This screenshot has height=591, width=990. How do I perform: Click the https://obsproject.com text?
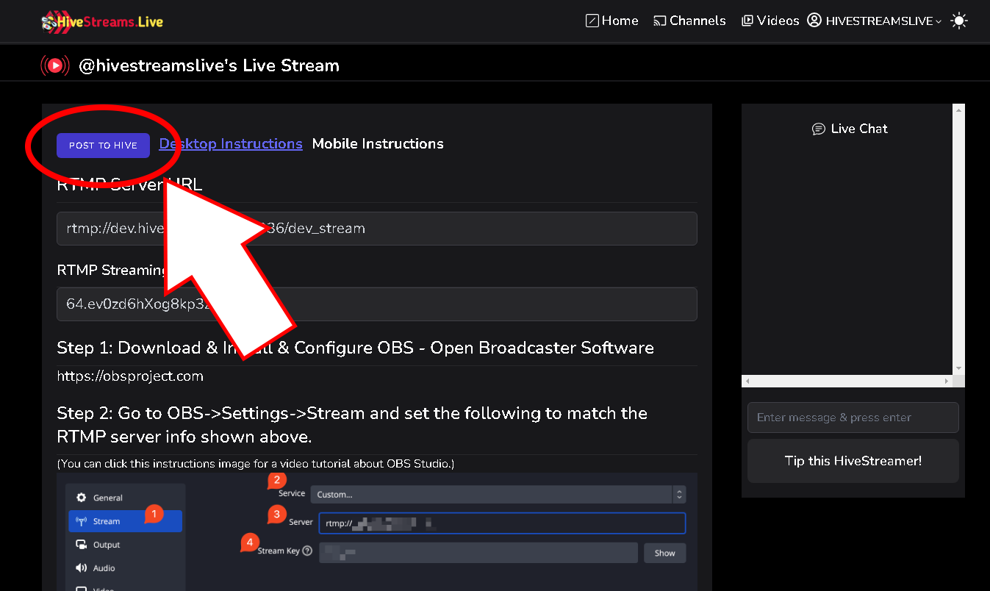[130, 376]
